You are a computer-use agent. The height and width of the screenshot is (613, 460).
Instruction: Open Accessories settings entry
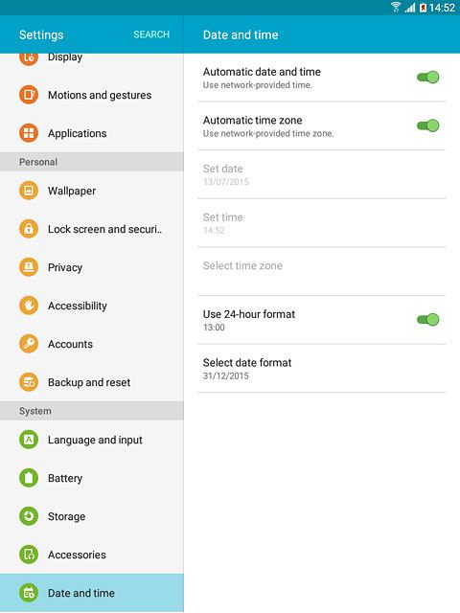click(x=92, y=555)
